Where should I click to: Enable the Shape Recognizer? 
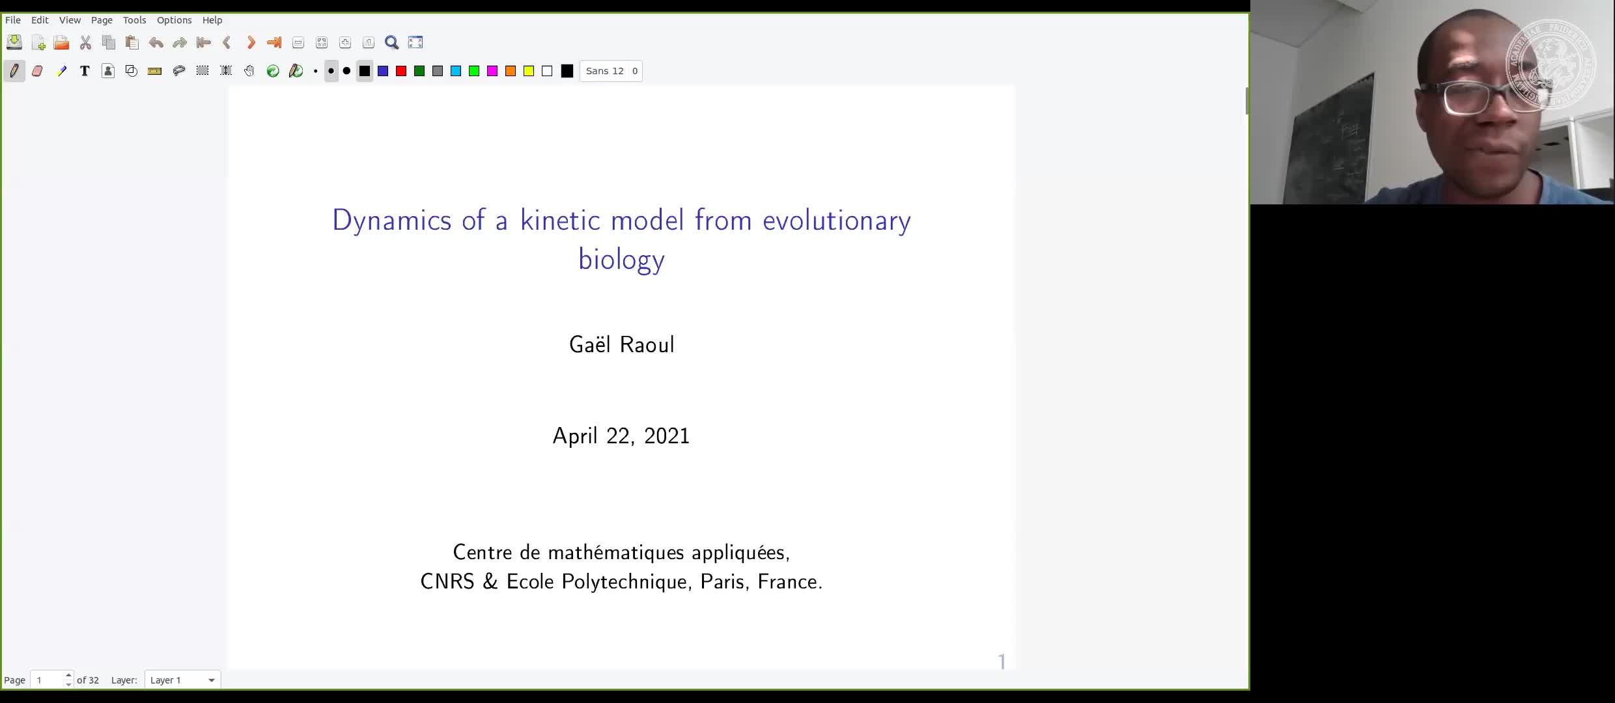point(131,71)
